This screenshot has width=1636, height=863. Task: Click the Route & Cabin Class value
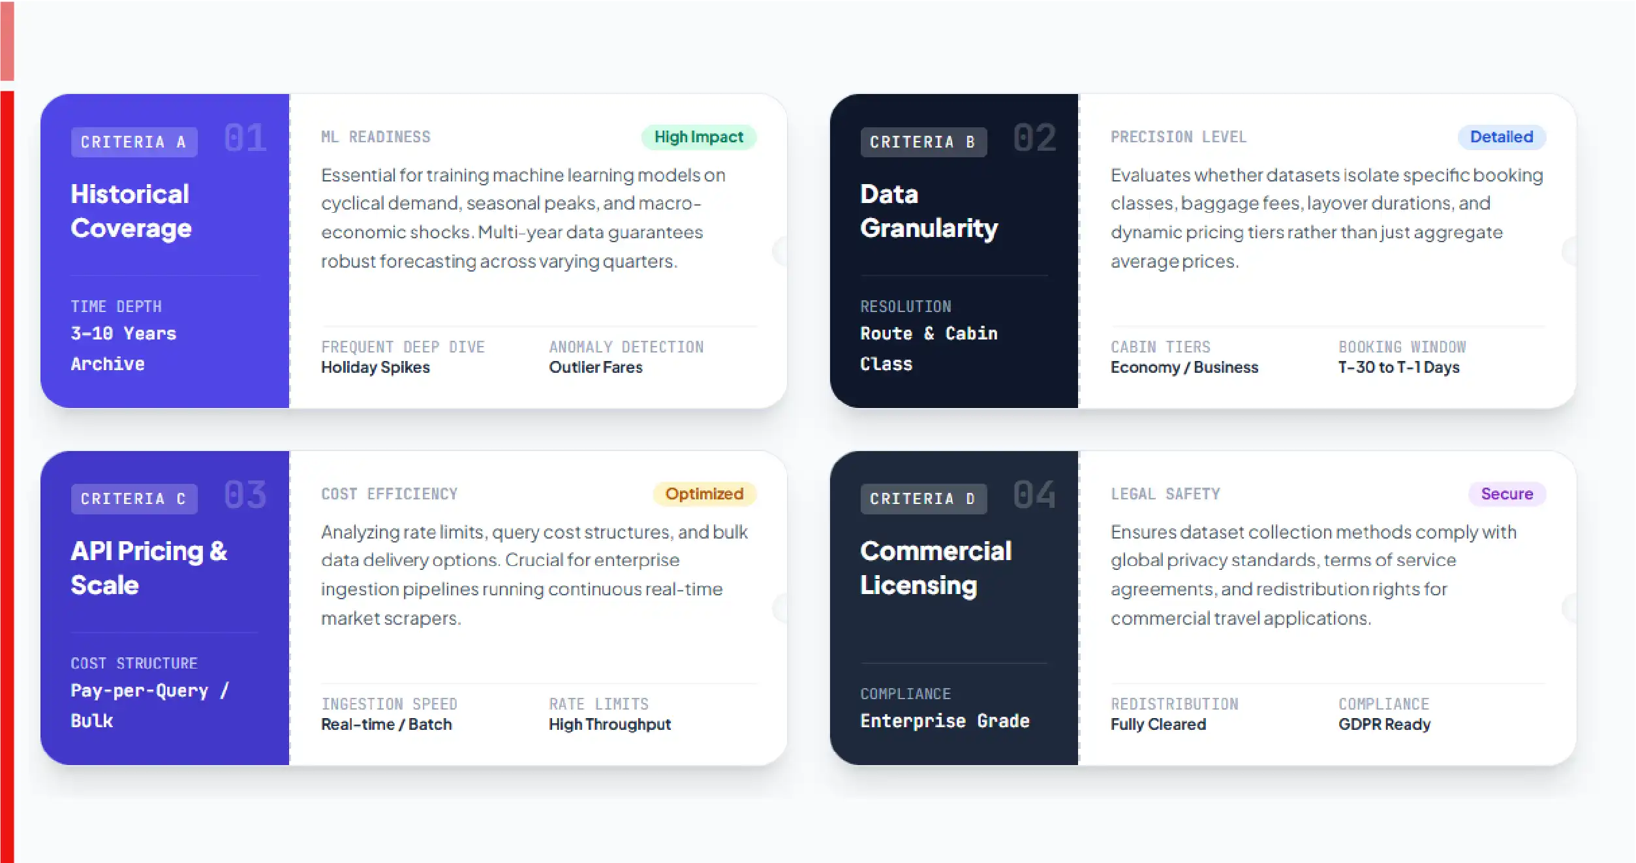tap(929, 349)
